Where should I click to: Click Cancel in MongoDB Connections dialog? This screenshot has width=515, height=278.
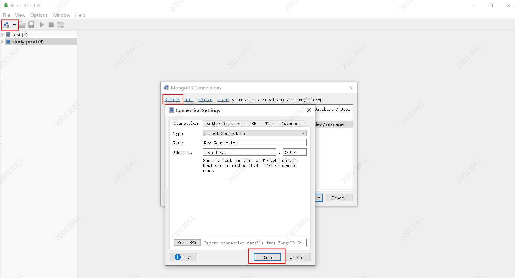(x=339, y=198)
